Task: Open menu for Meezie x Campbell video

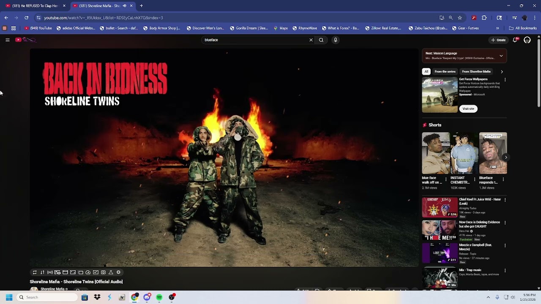Action: [505, 245]
